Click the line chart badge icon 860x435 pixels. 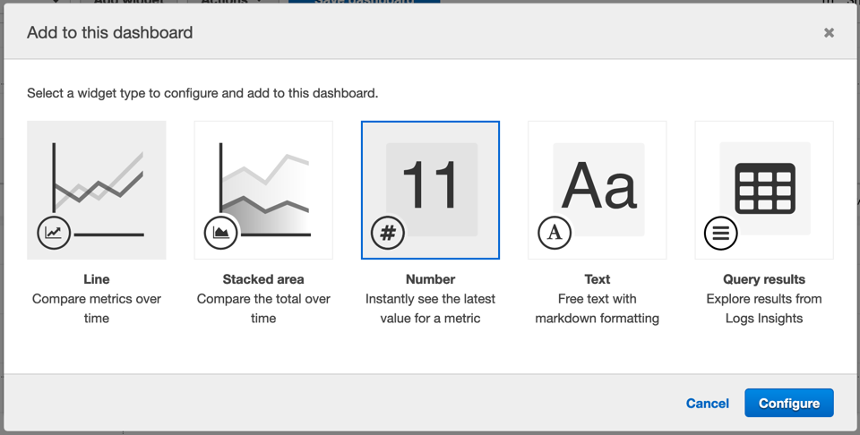point(54,234)
